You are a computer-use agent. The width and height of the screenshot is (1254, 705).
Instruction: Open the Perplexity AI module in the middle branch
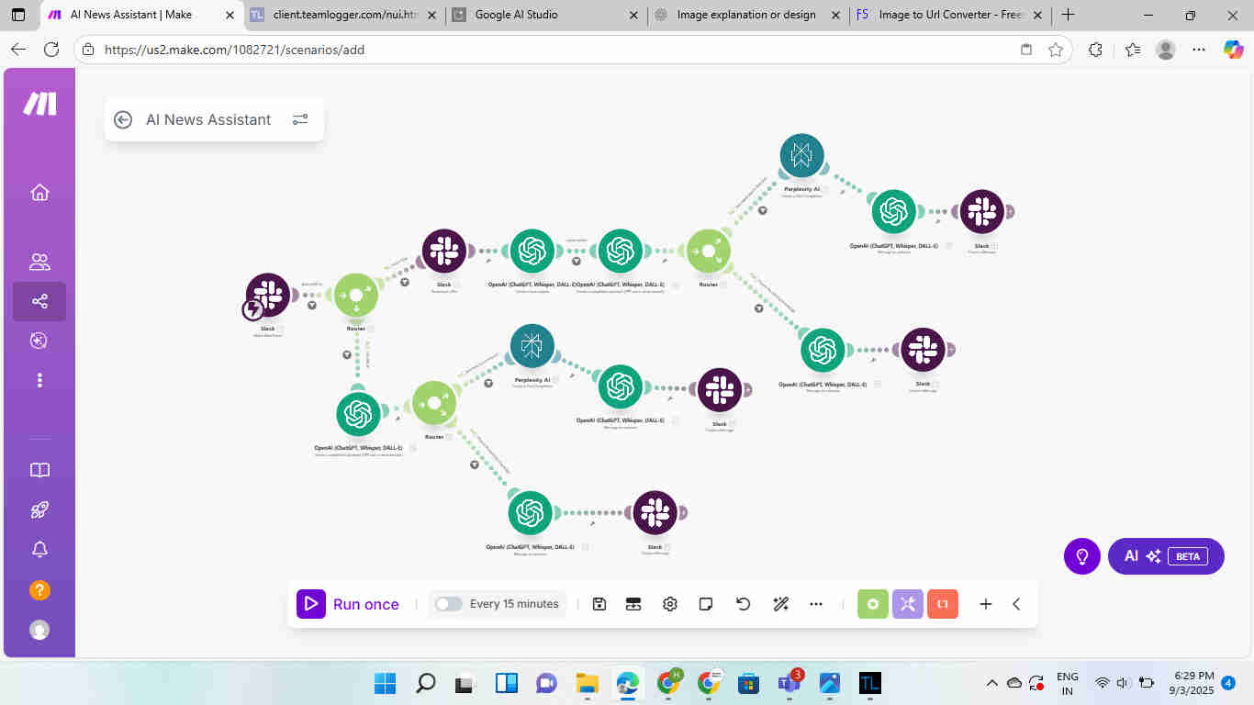point(532,346)
